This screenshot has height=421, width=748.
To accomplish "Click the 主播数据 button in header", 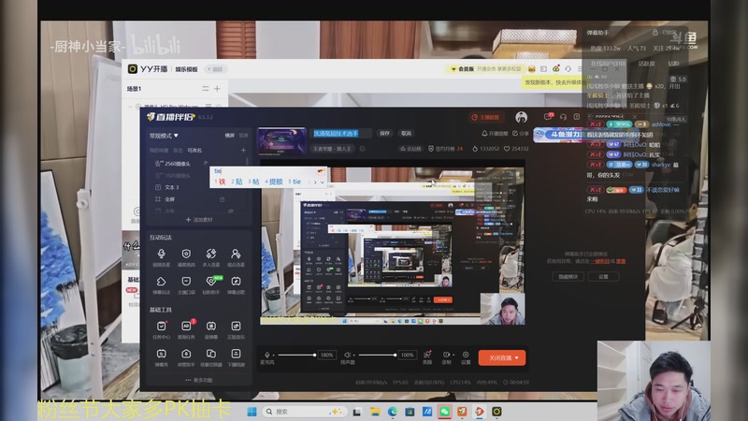I will (485, 117).
